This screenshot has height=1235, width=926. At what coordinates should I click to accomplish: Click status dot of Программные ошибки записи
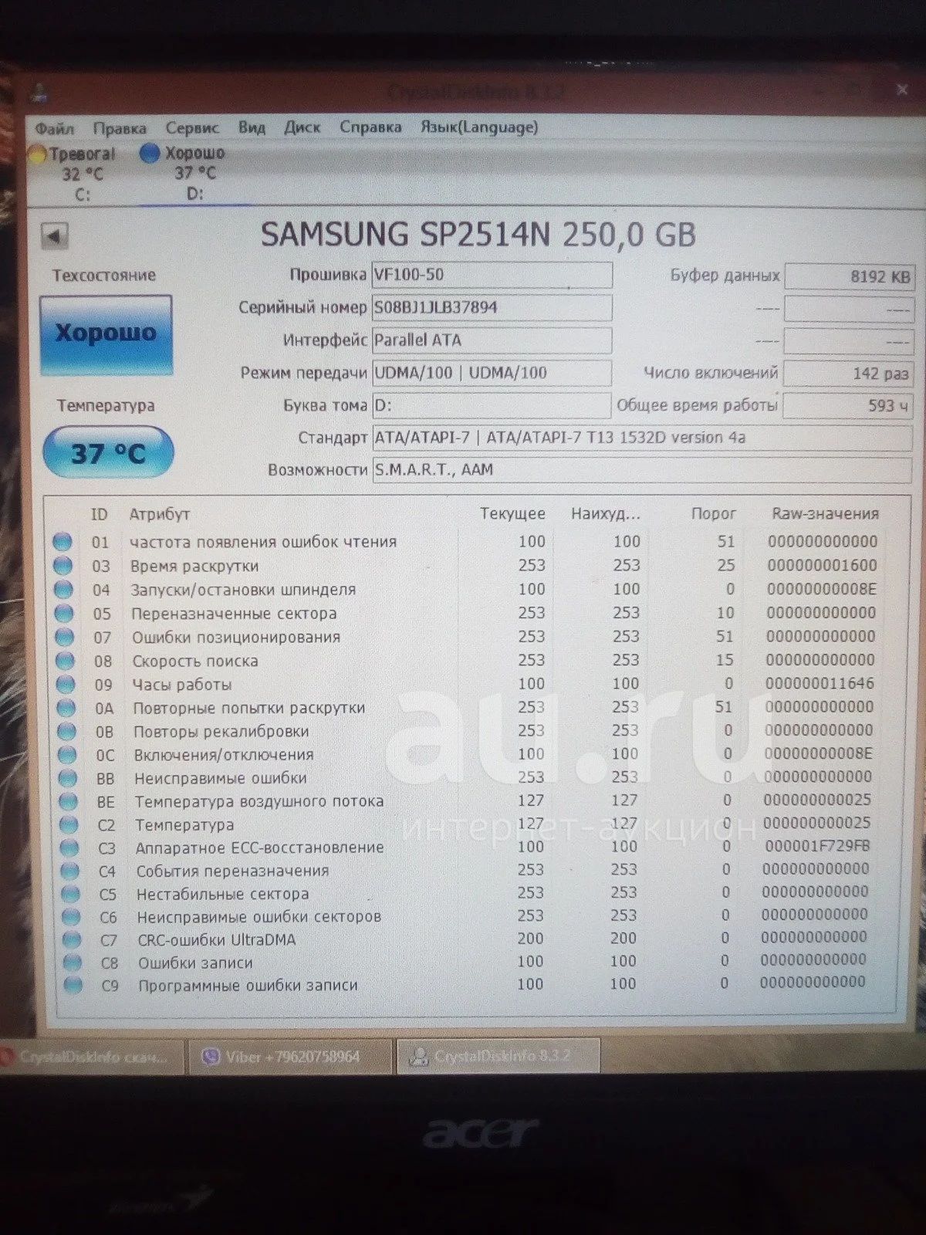(73, 986)
